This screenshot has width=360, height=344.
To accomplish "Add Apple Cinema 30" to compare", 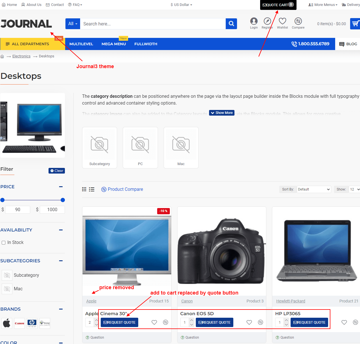I will pyautogui.click(x=166, y=322).
